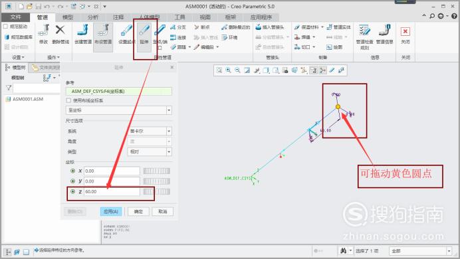Click the Saved orientations icon in graphics toolbar
This screenshot has height=259, width=460.
(x=275, y=70)
